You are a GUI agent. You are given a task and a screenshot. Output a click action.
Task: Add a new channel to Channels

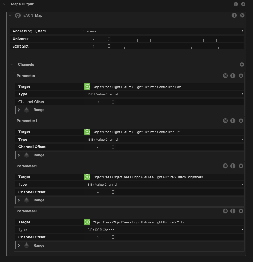coord(242,64)
